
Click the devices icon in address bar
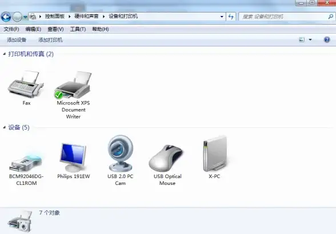pos(33,17)
